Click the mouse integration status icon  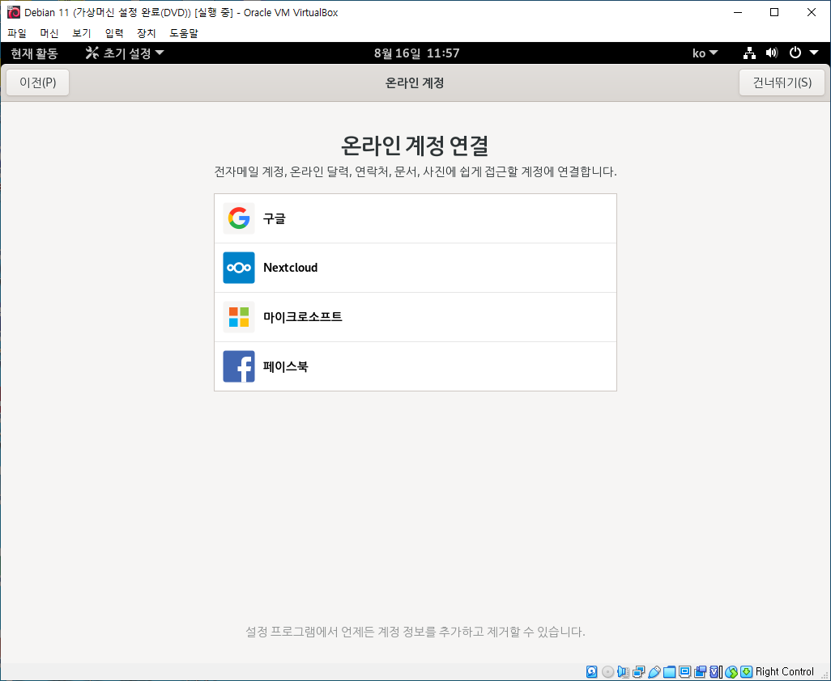[x=731, y=671]
